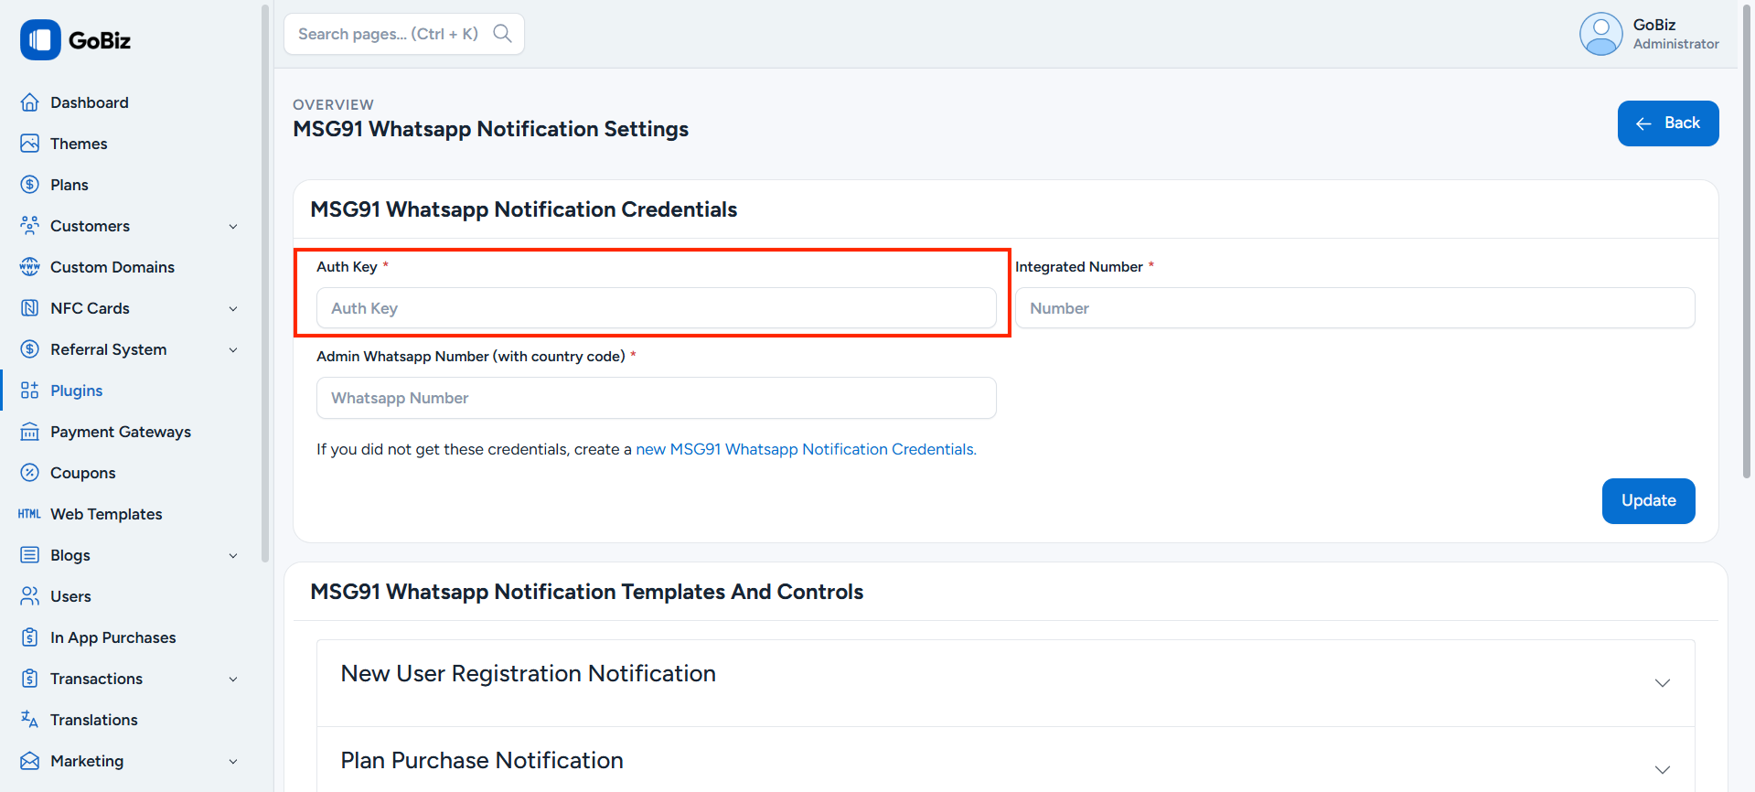Viewport: 1755px width, 792px height.
Task: Click the Marketing envelope icon
Action: point(30,761)
